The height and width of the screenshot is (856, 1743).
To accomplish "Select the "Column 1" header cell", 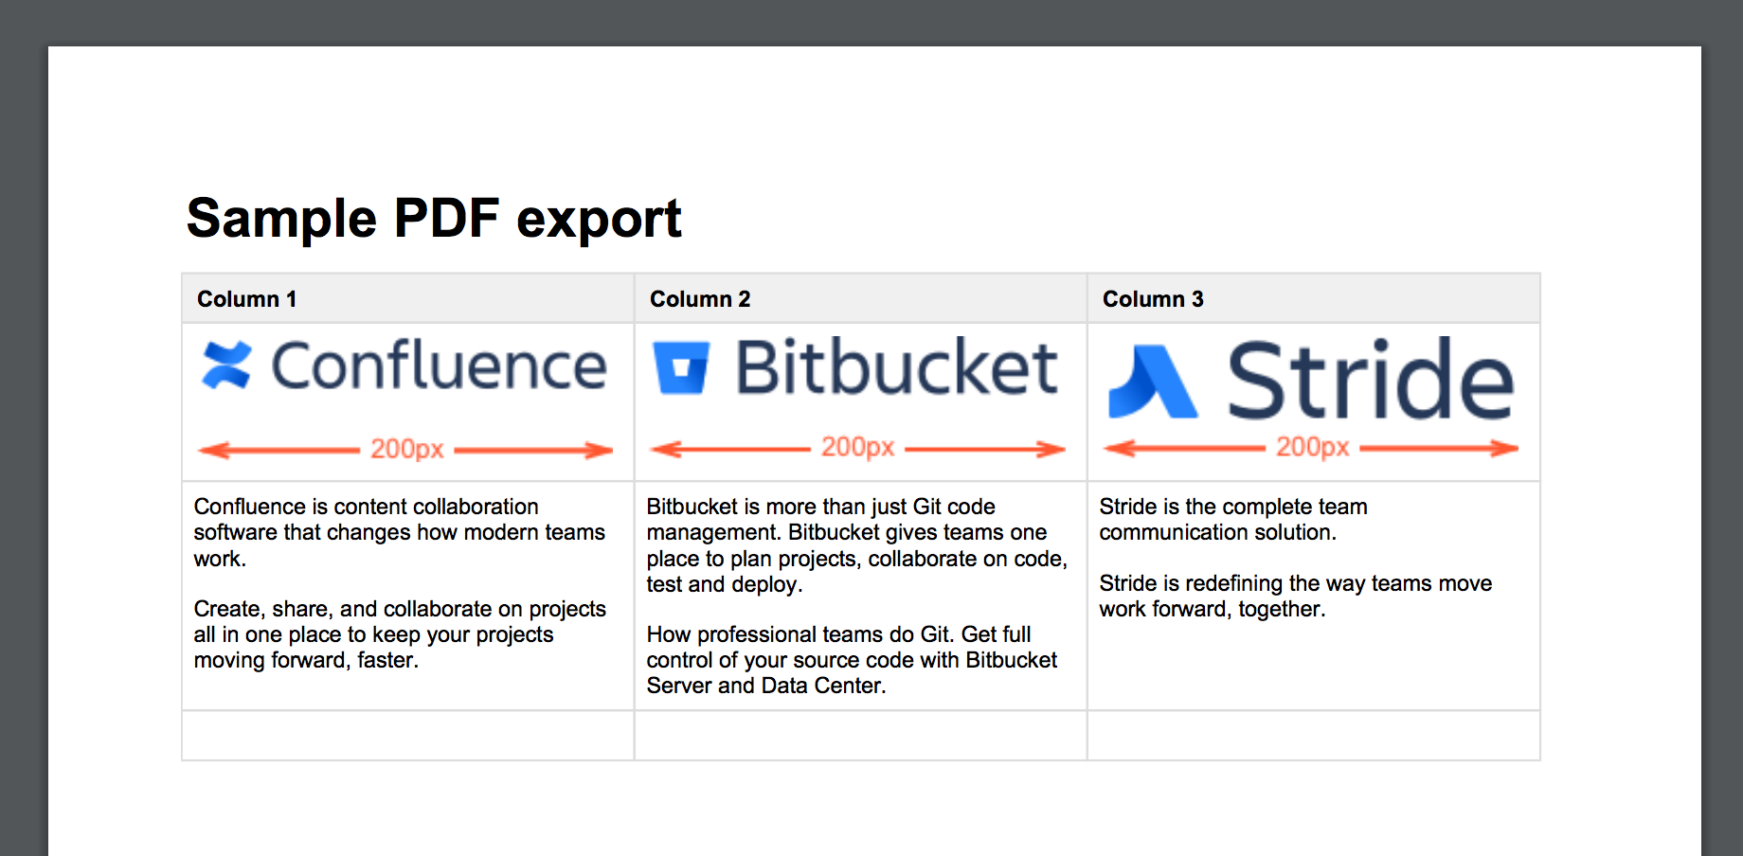I will 408,298.
